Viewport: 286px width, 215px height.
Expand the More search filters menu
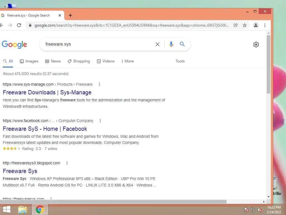(127, 61)
